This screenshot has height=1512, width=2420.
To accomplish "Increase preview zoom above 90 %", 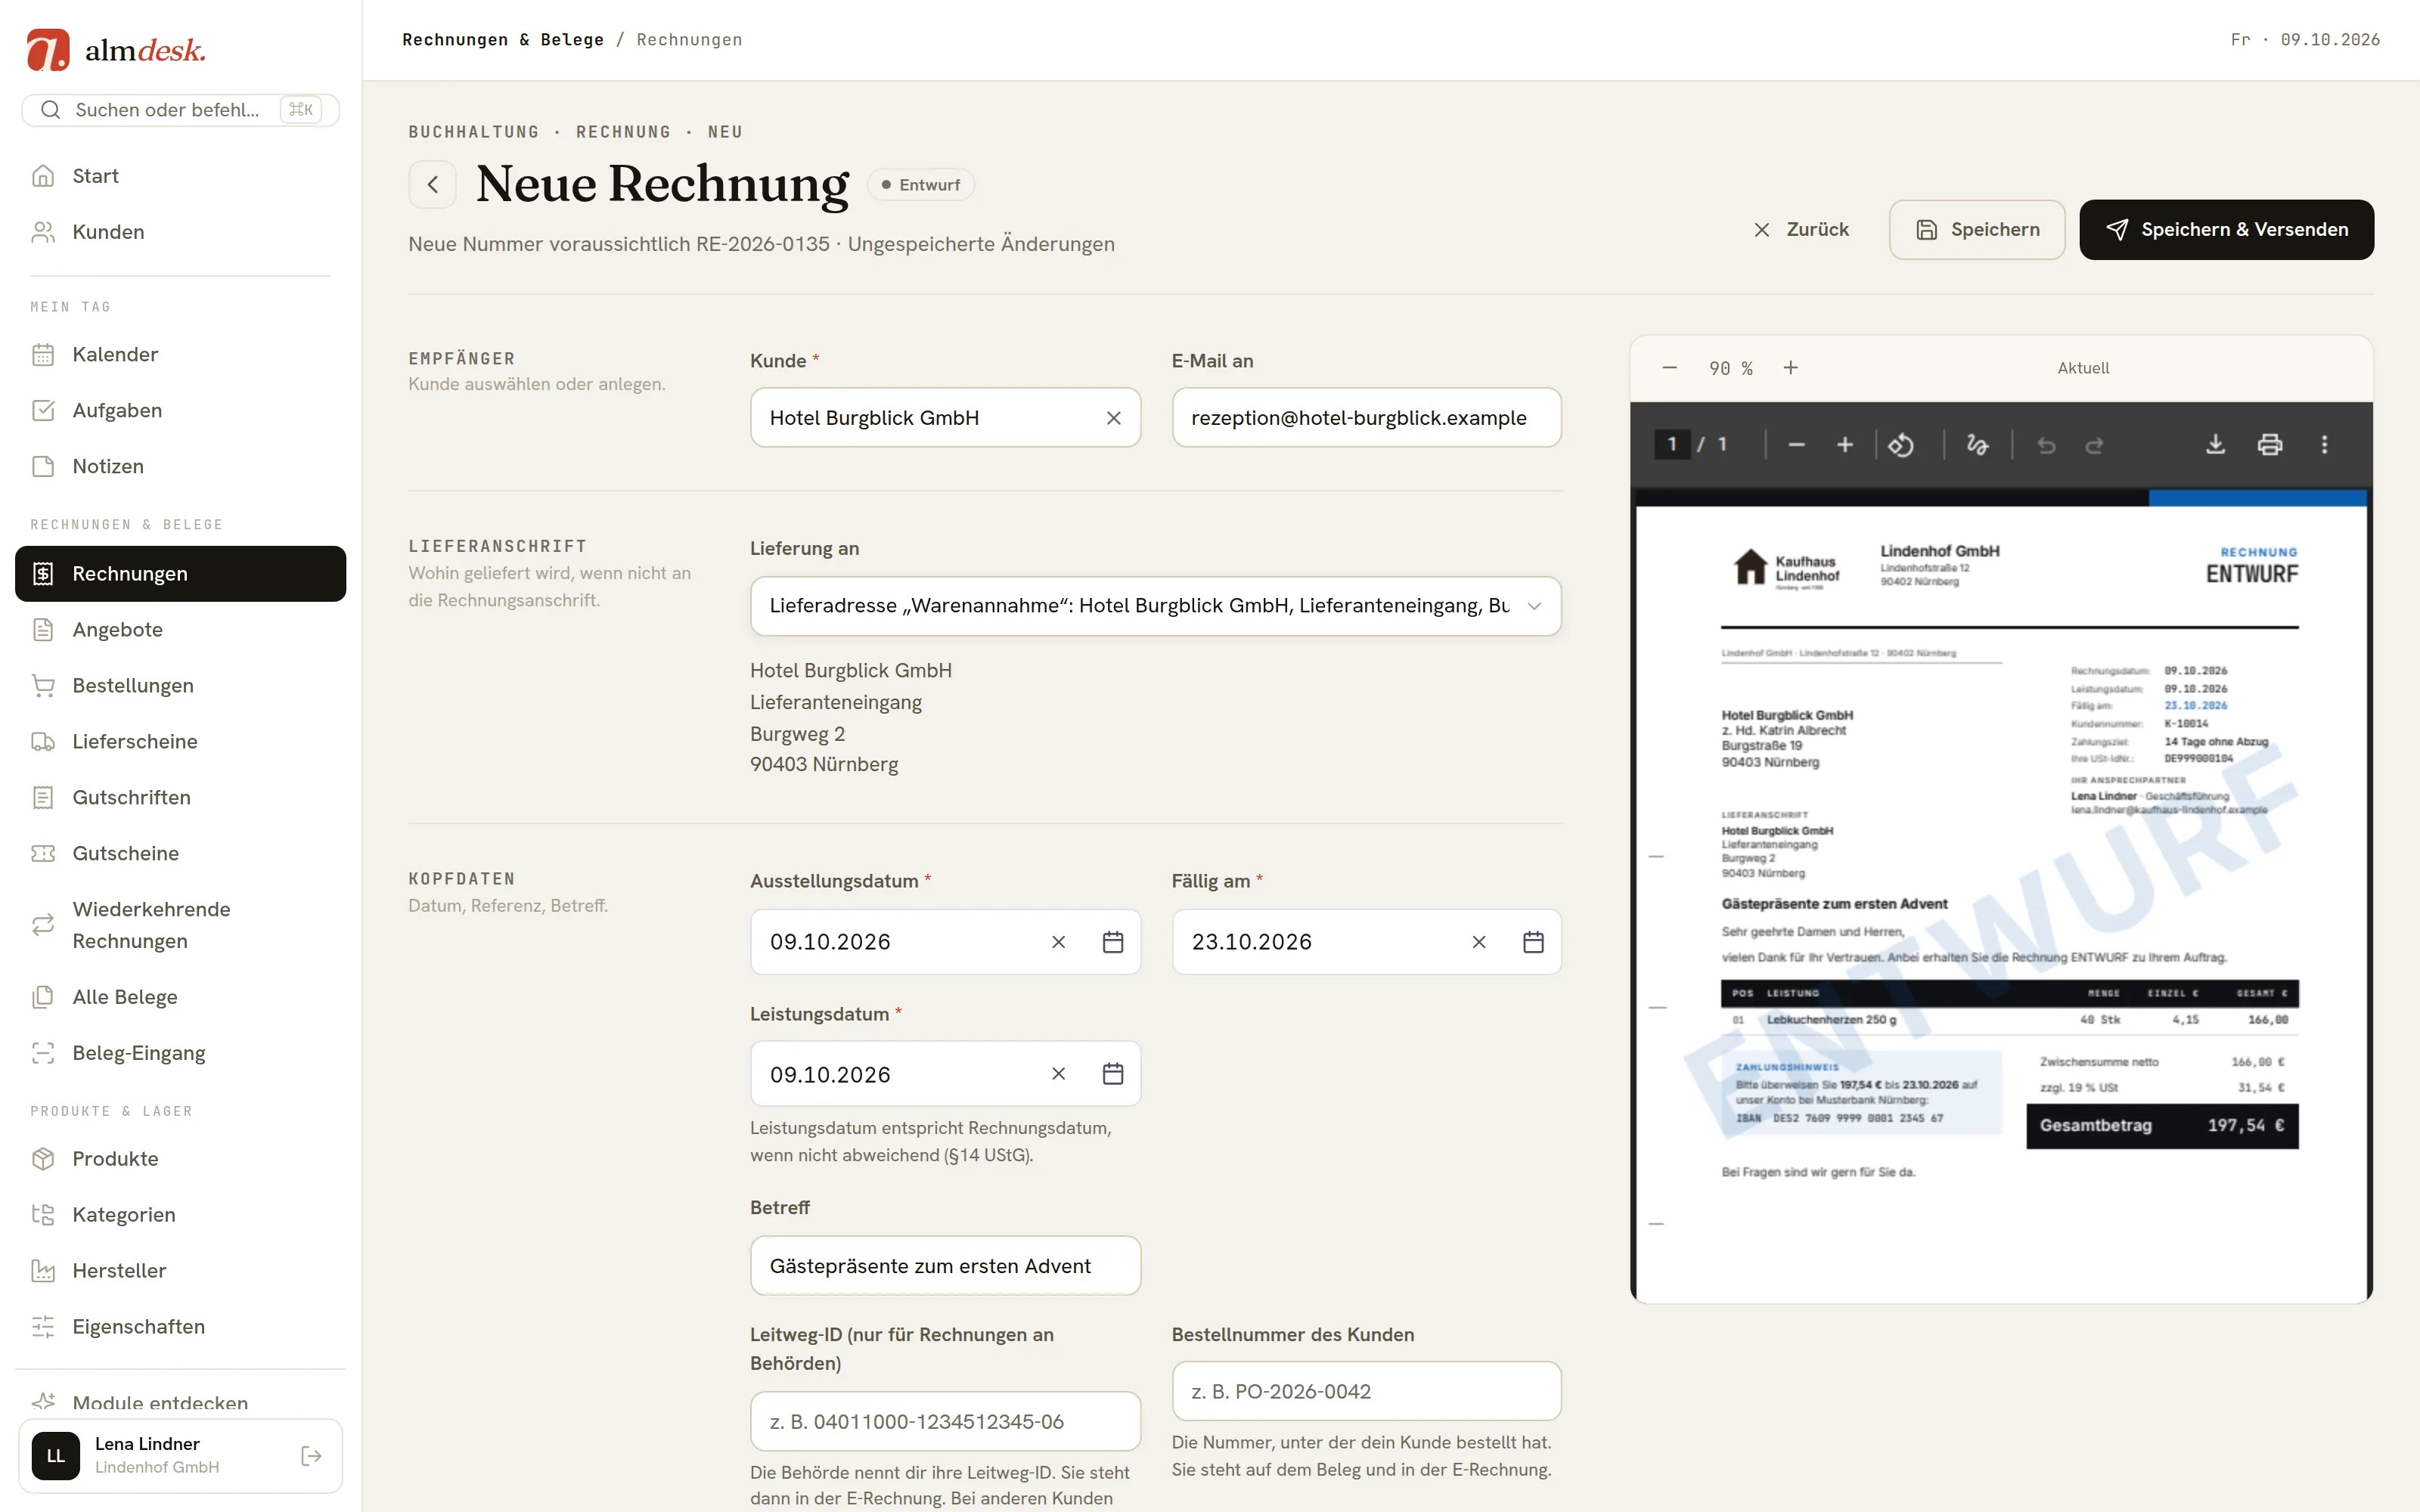I will (1790, 368).
